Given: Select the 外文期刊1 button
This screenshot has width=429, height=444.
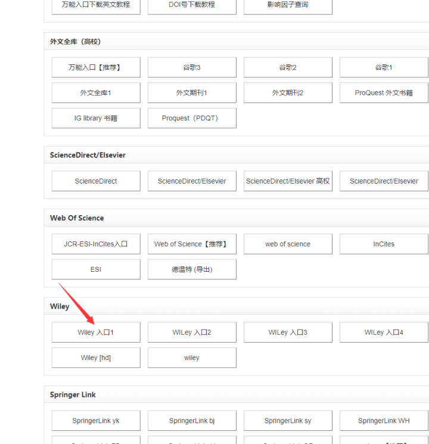Looking at the screenshot, I should click(x=192, y=93).
